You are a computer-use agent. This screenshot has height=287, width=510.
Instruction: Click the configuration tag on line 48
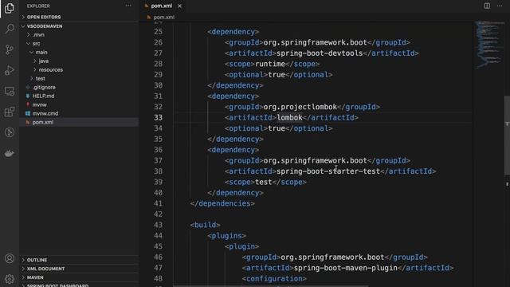(274, 279)
